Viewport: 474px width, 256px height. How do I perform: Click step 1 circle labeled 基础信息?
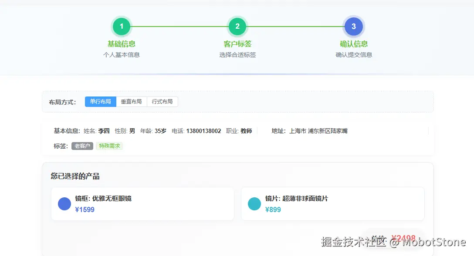[121, 26]
